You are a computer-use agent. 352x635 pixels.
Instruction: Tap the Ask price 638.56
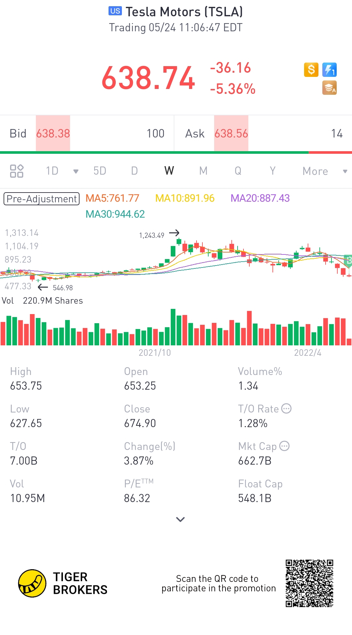[x=231, y=134]
